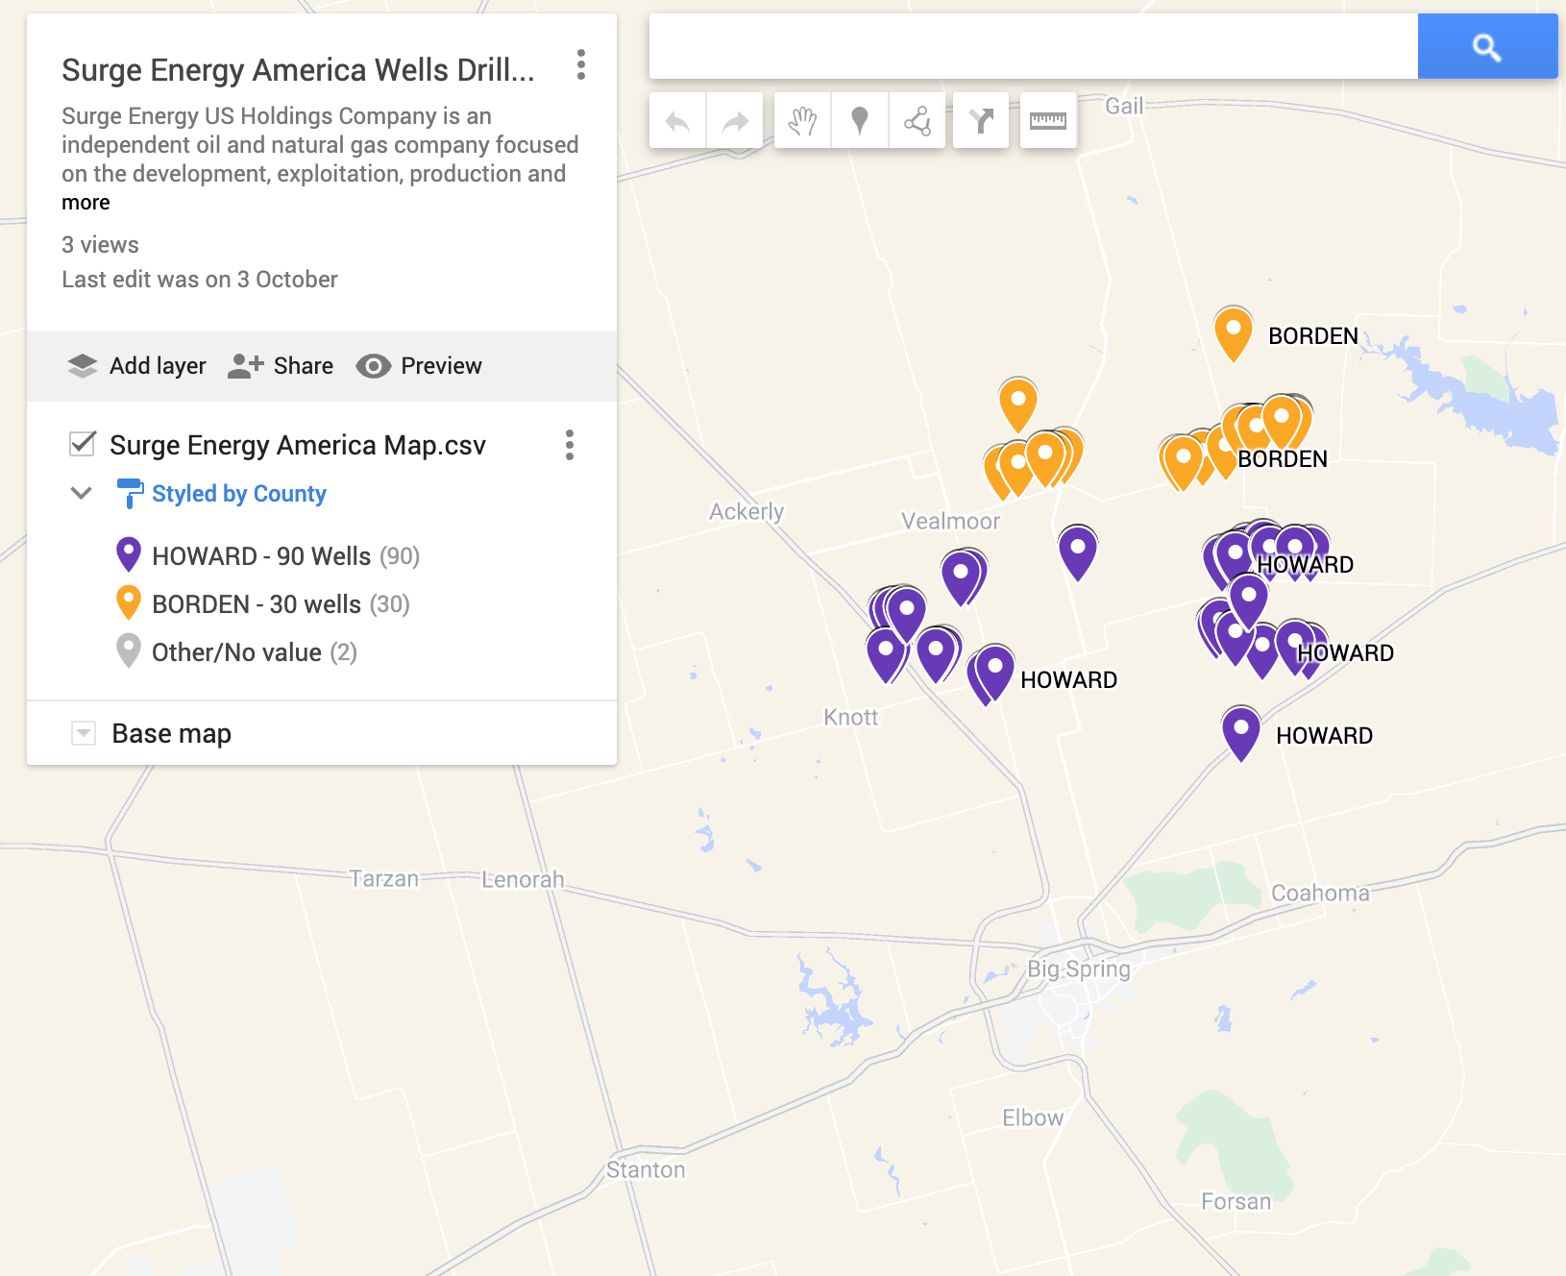Toggle visibility of the BORDEN wells legend marker
The height and width of the screenshot is (1276, 1566).
click(x=128, y=603)
